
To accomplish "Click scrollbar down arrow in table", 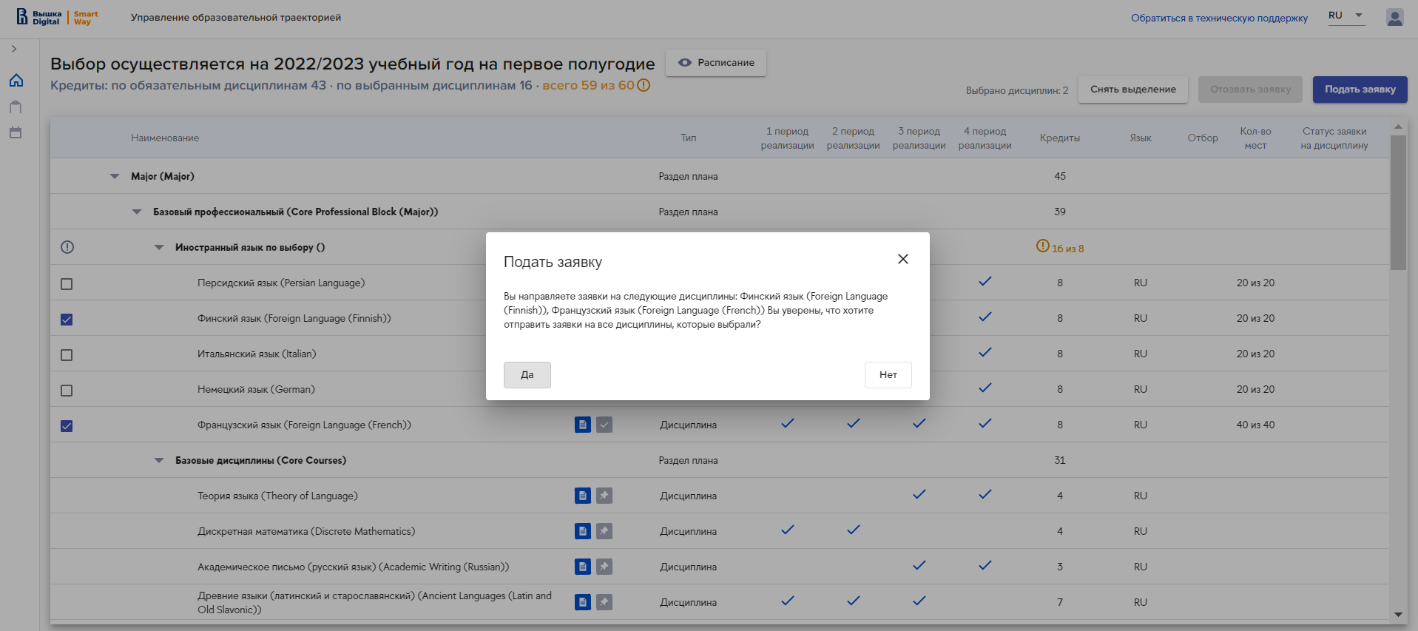I will (x=1397, y=614).
